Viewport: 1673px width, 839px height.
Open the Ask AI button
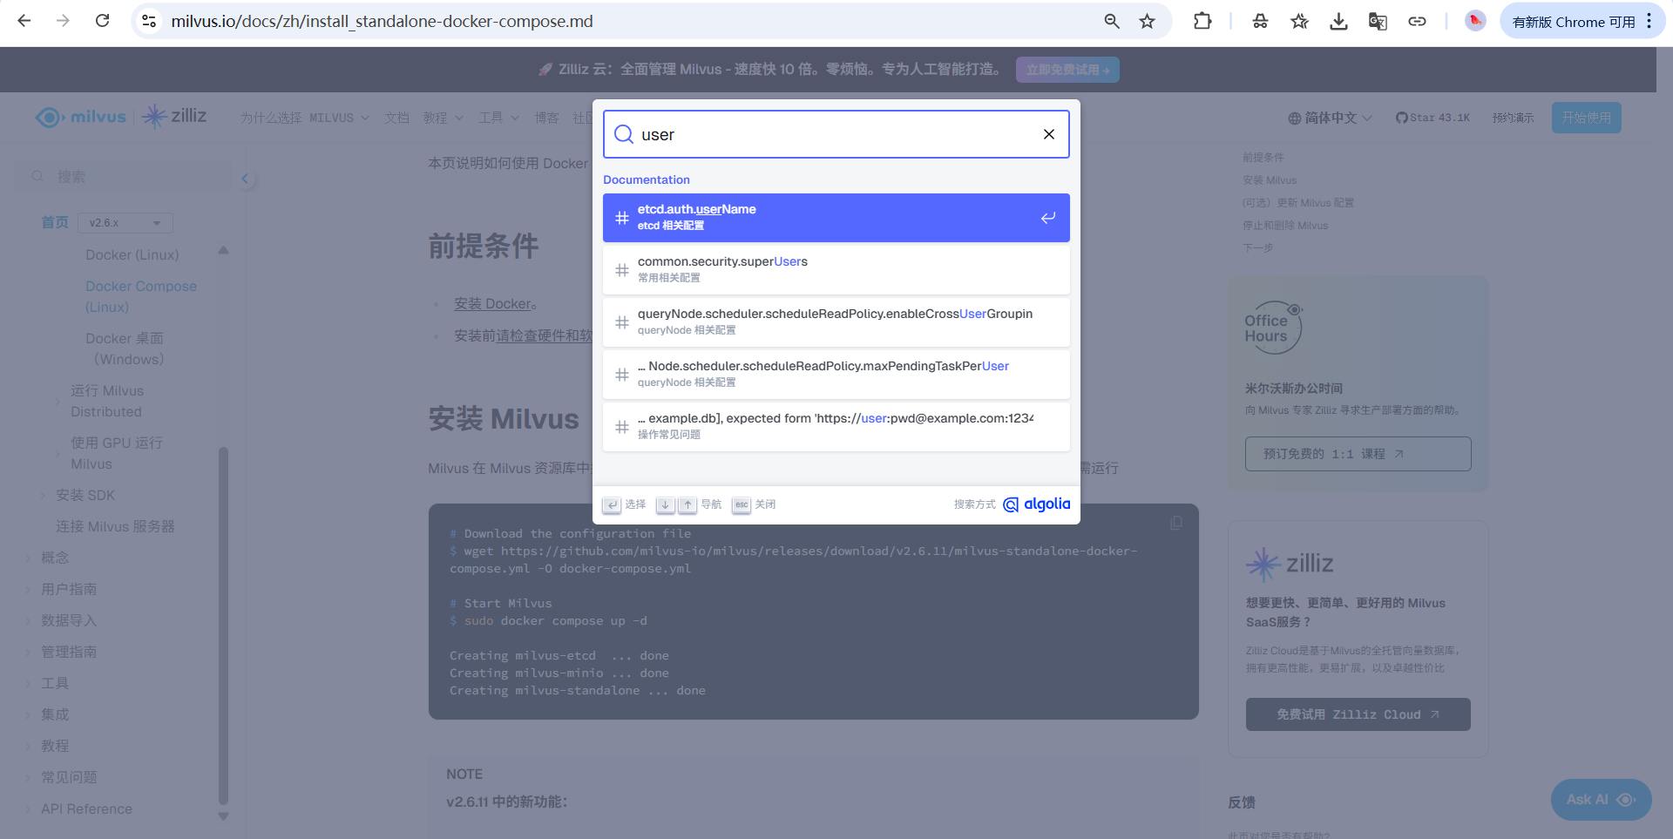coord(1601,799)
